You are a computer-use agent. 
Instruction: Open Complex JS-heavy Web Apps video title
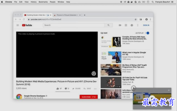[x=135, y=38]
